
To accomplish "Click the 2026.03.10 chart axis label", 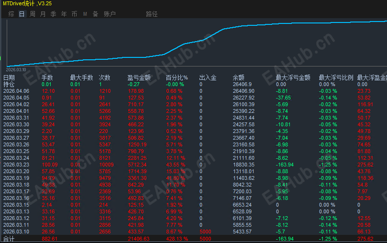I will coord(16,70).
